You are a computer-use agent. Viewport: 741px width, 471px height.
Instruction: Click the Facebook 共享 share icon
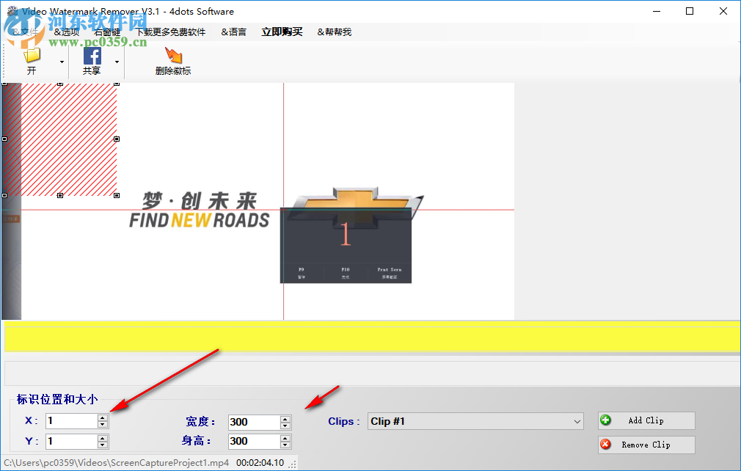(x=92, y=55)
